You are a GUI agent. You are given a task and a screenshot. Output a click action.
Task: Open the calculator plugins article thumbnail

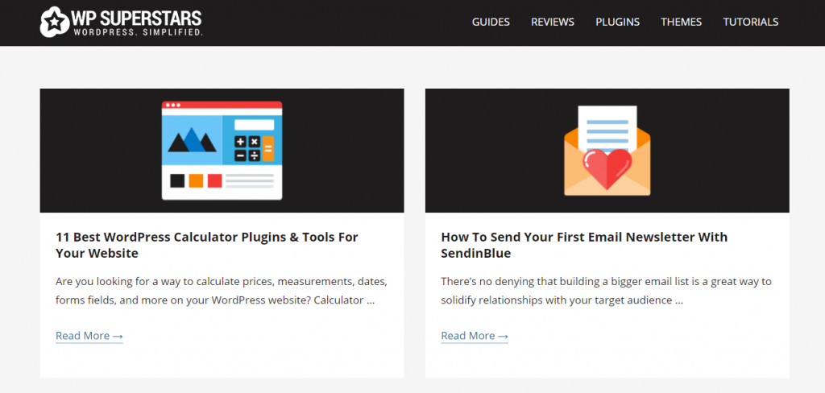222,151
